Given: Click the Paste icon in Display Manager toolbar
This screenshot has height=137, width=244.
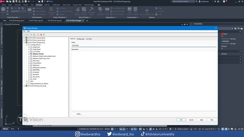Looking at the screenshot, I should [34, 35].
